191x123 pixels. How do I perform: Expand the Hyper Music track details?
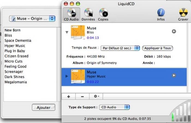pyautogui.click(x=67, y=76)
